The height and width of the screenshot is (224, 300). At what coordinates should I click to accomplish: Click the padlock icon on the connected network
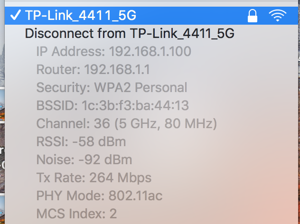(253, 16)
